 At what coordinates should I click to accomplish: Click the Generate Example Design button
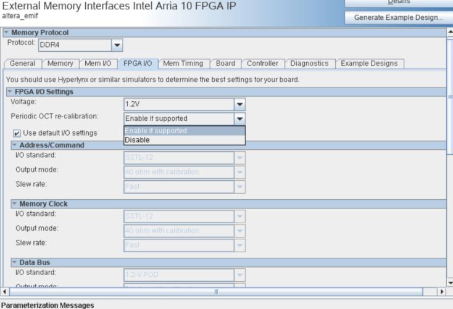click(399, 18)
